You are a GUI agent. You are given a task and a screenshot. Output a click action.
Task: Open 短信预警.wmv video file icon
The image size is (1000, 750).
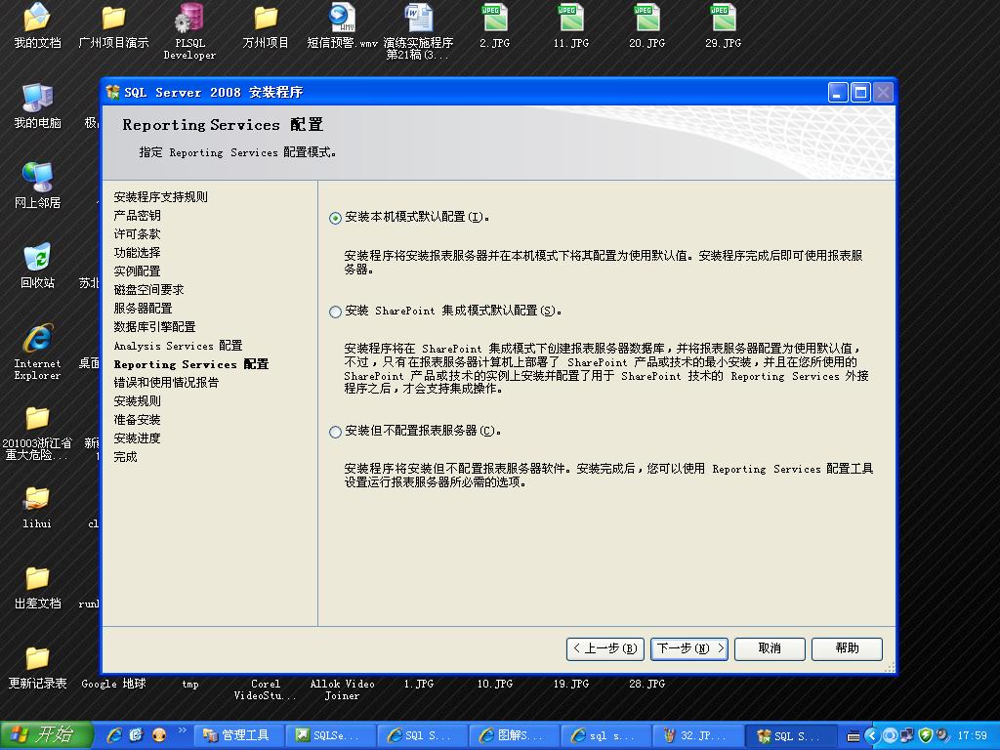342,20
